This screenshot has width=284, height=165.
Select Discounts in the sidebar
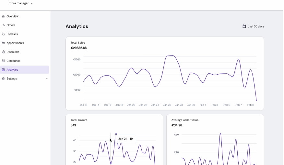pyautogui.click(x=13, y=52)
